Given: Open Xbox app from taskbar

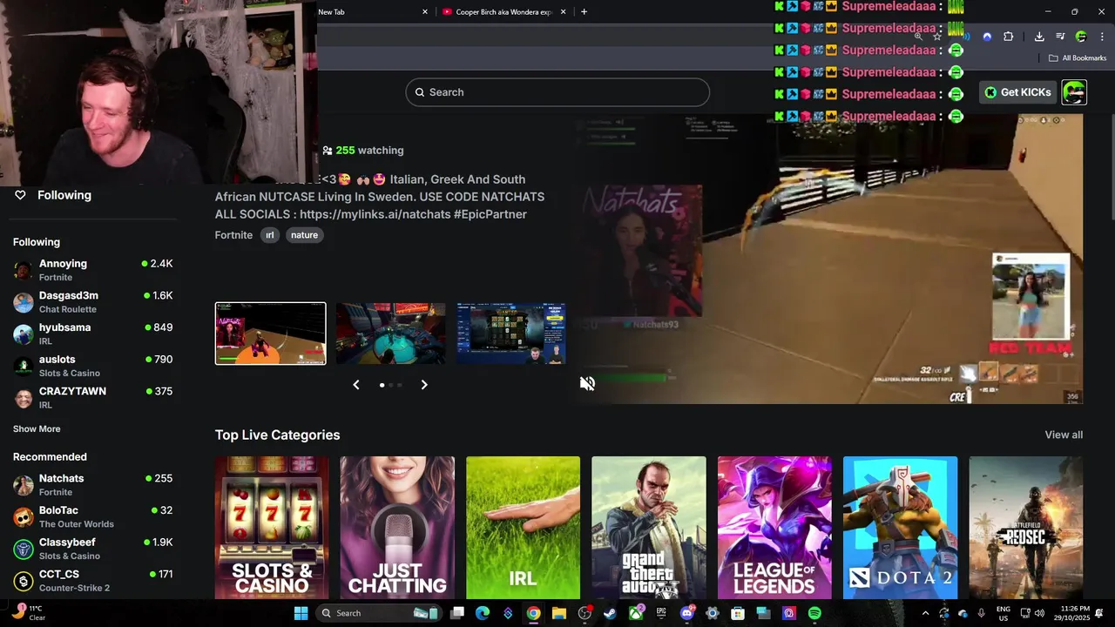Looking at the screenshot, I should point(636,613).
